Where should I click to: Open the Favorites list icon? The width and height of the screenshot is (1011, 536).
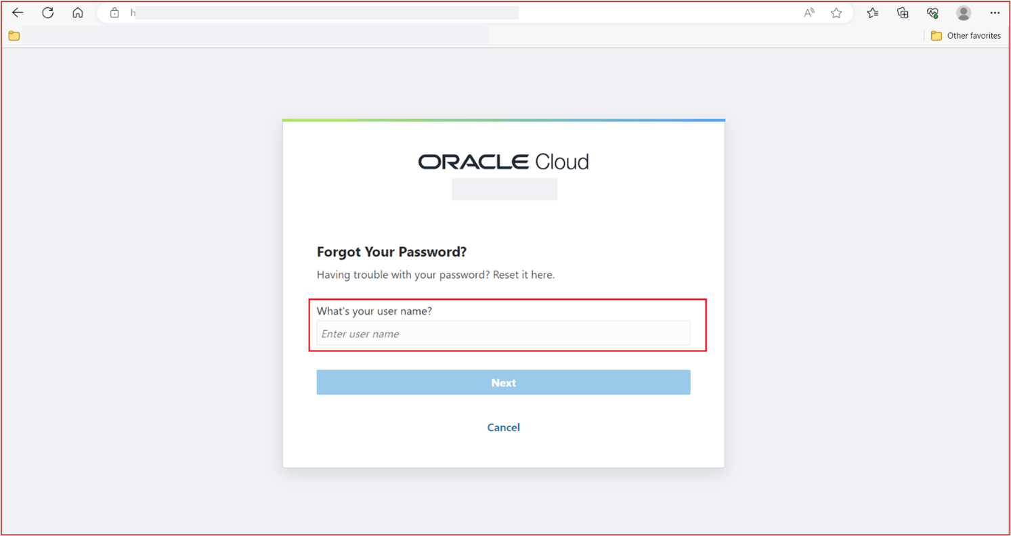point(873,12)
